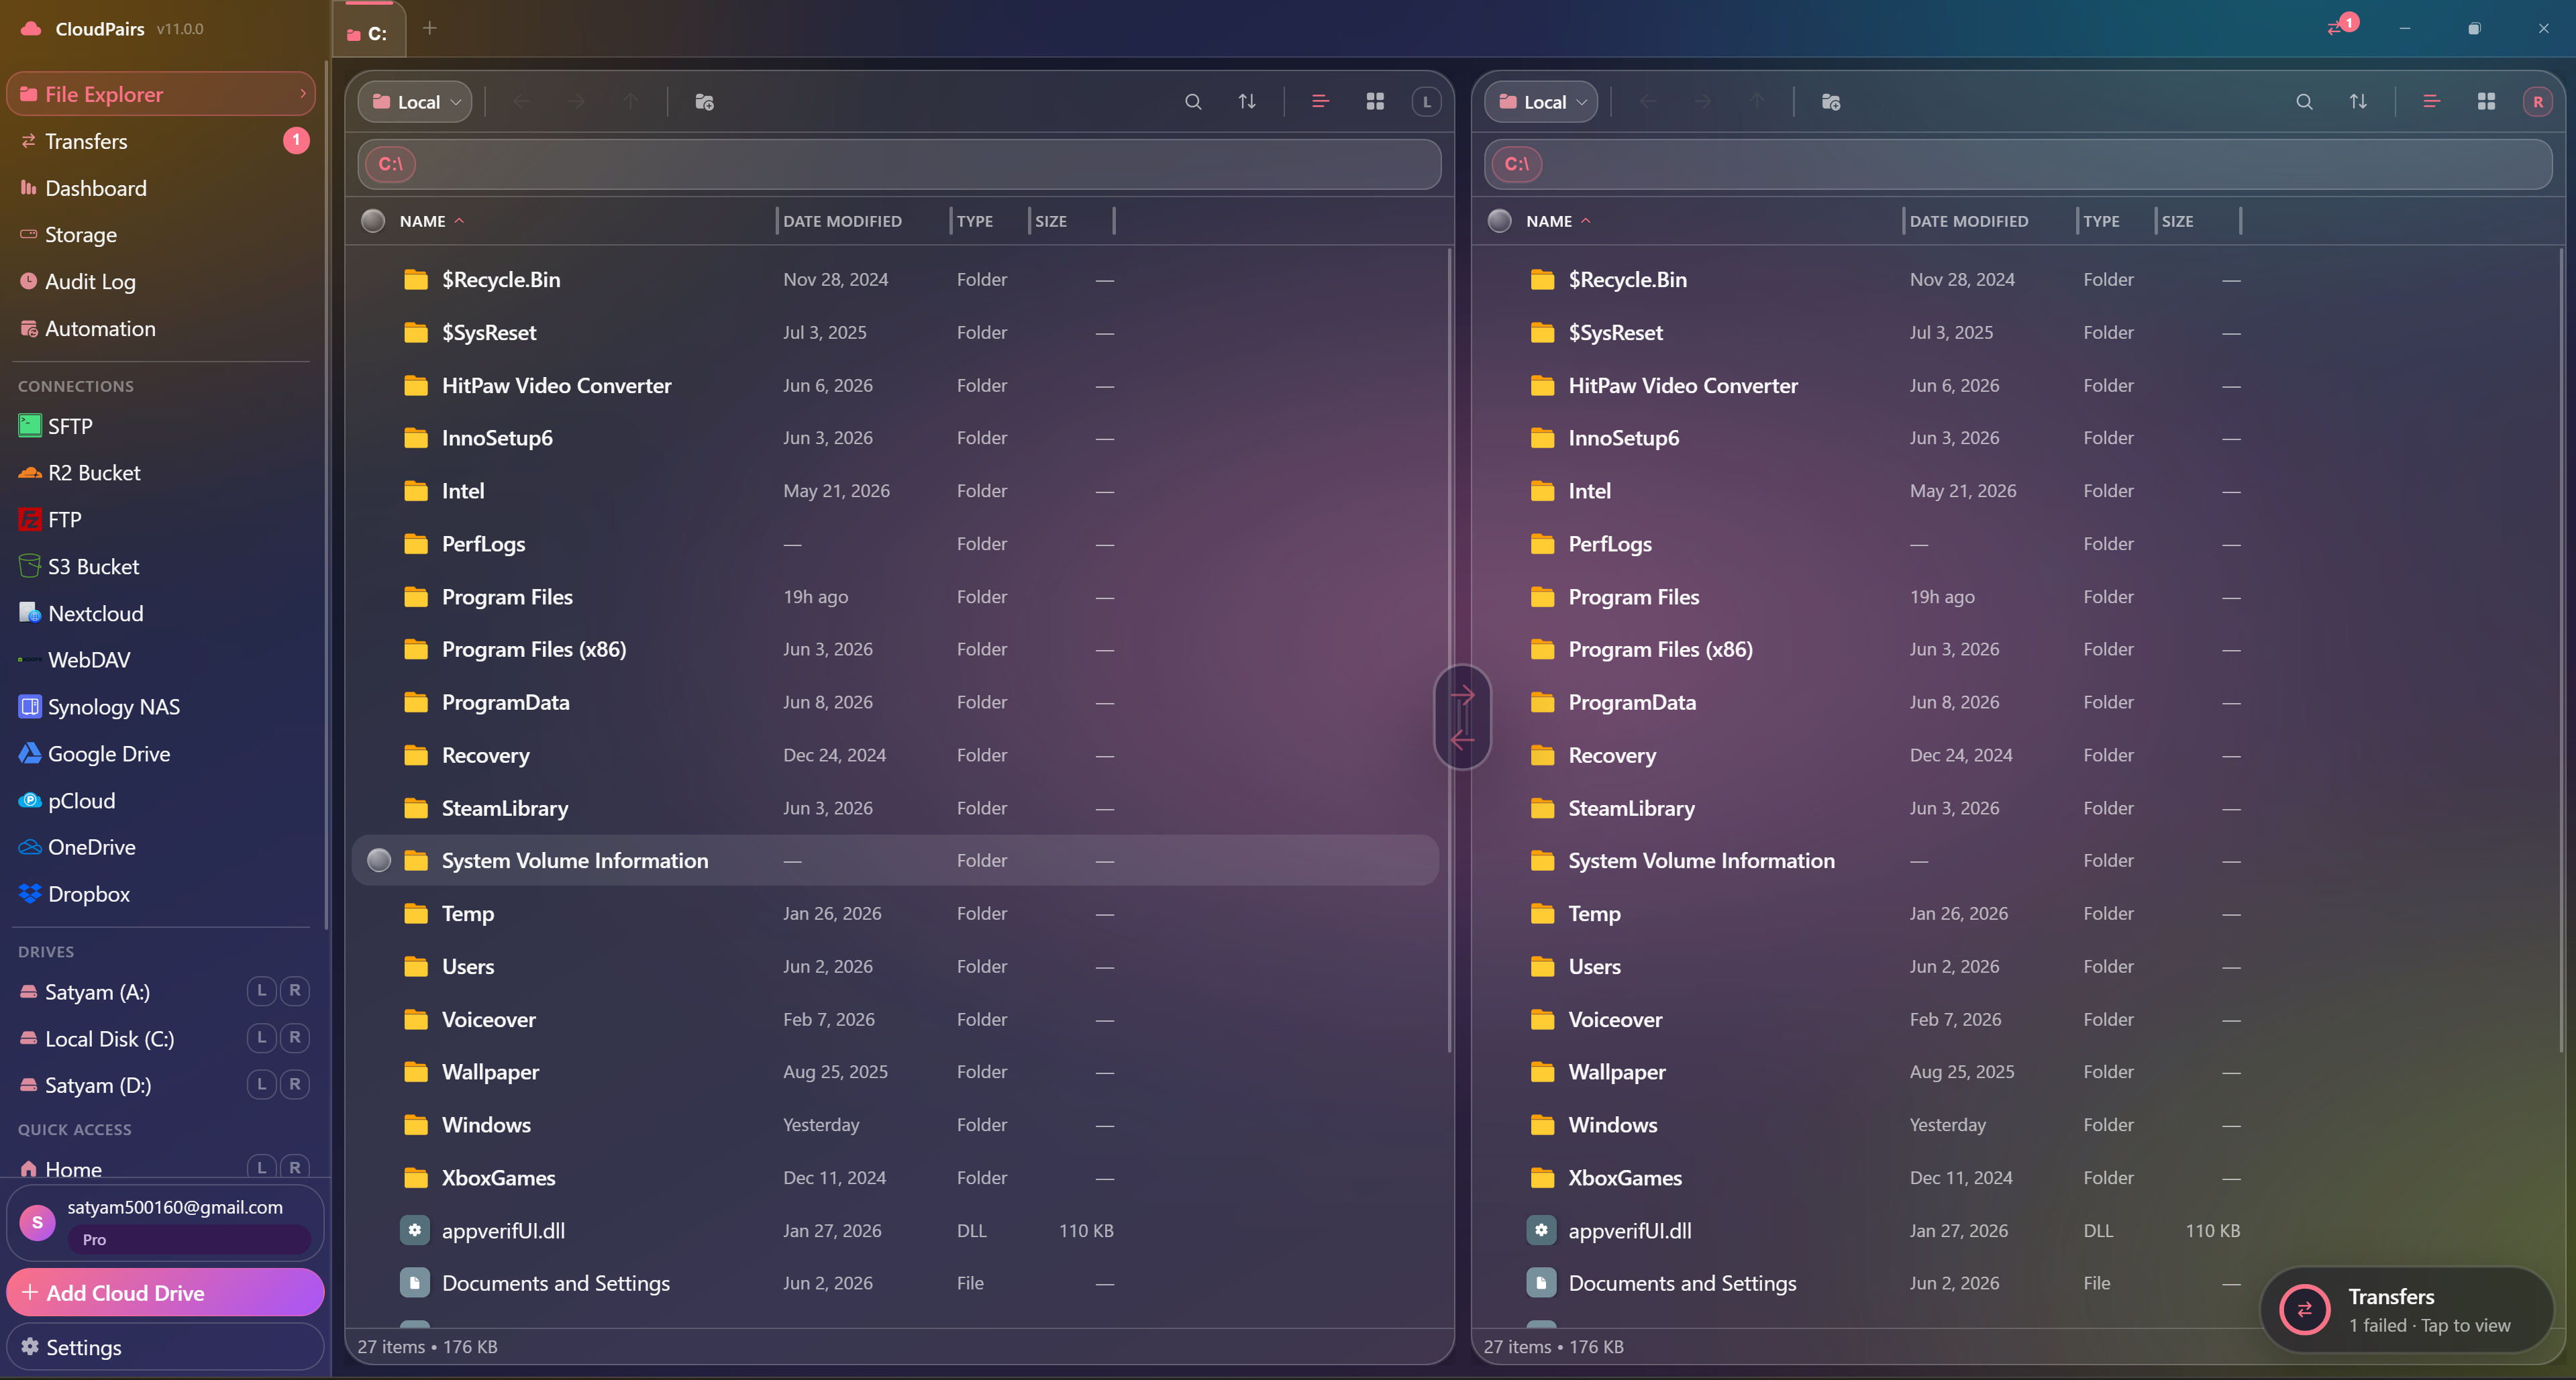Switch right pane to grid view
Image resolution: width=2576 pixels, height=1380 pixels.
tap(2486, 102)
